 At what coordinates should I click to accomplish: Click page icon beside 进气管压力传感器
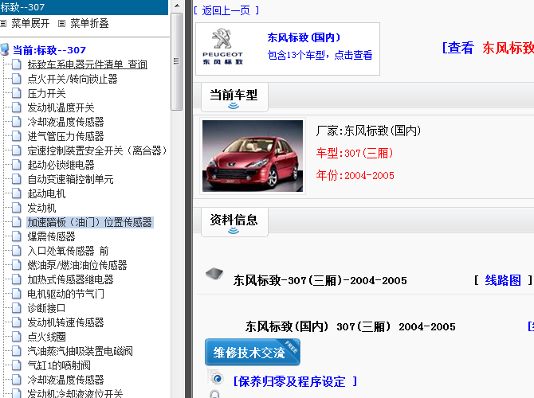coord(17,136)
